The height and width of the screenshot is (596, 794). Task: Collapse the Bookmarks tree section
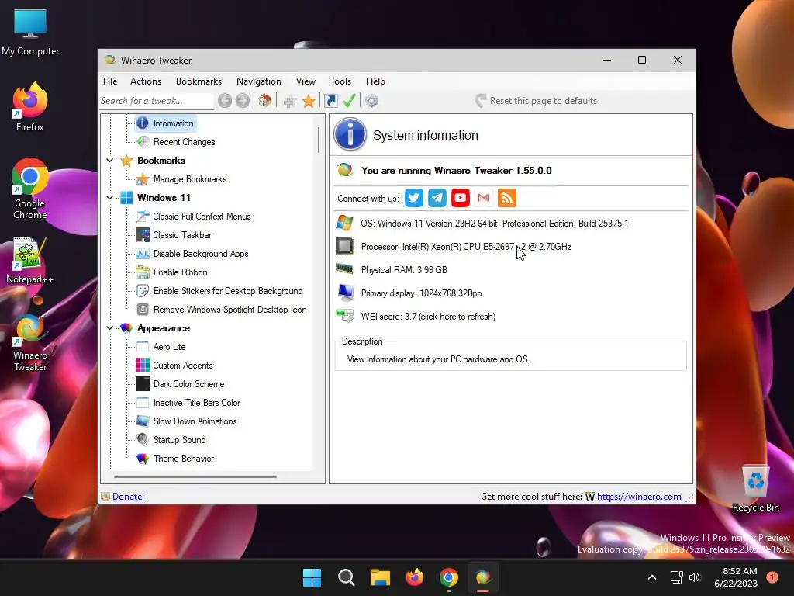click(x=110, y=161)
